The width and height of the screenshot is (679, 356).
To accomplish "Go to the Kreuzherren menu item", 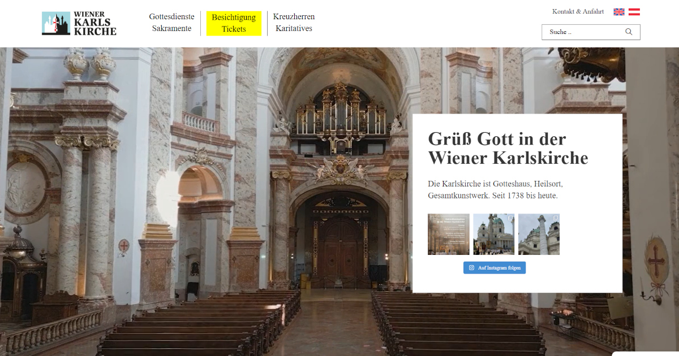I will [294, 17].
